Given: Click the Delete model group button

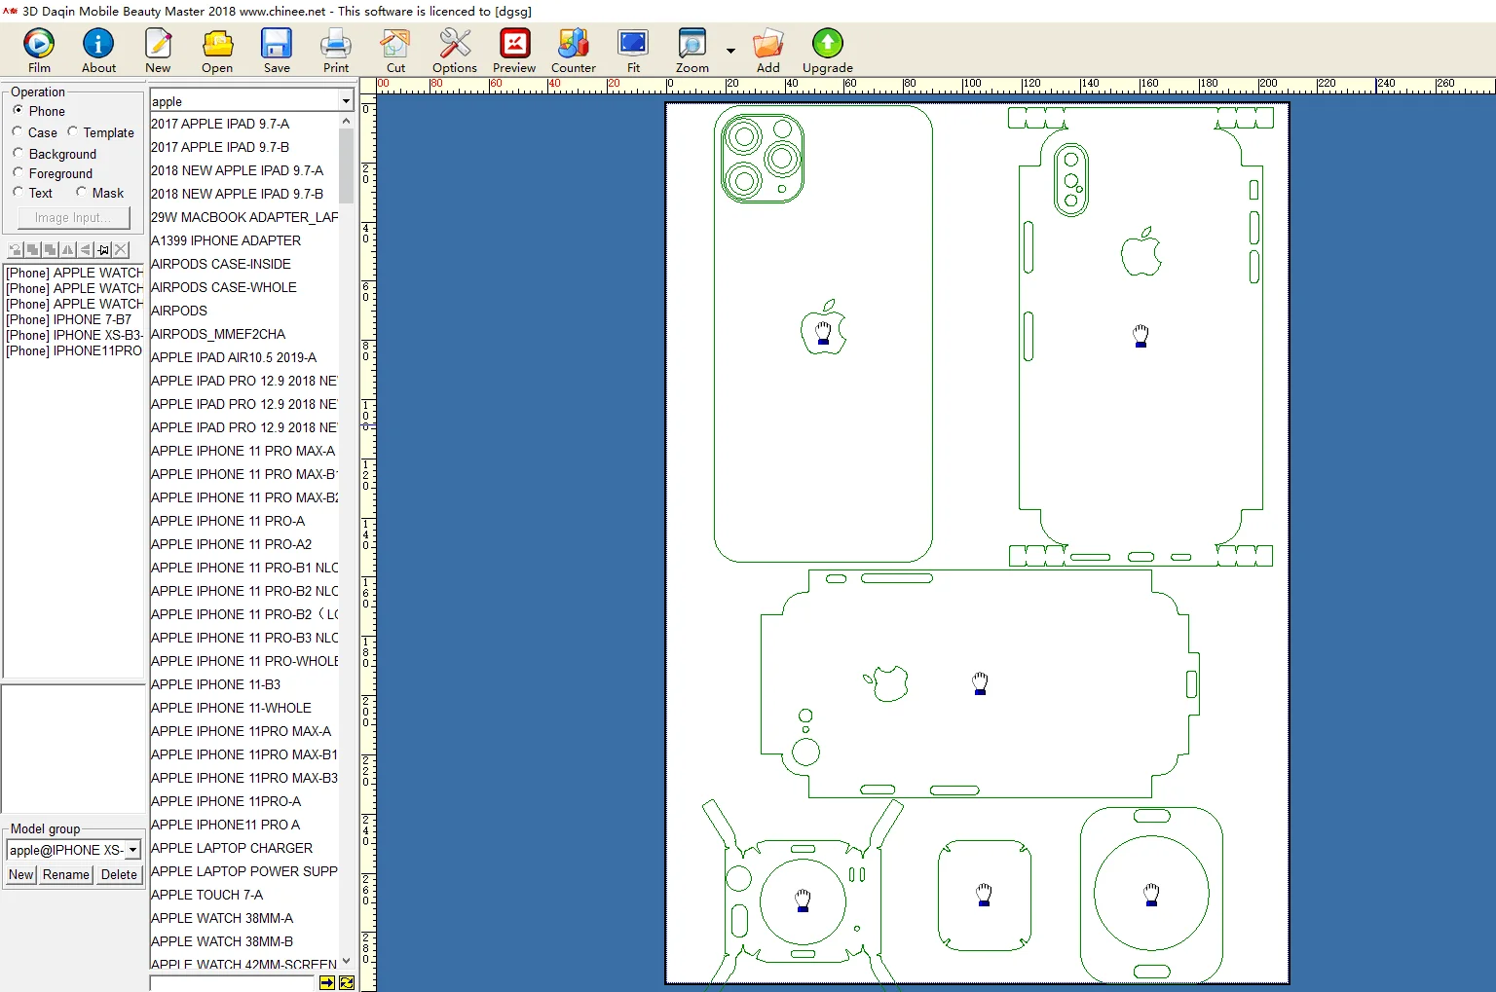Looking at the screenshot, I should pyautogui.click(x=119, y=874).
